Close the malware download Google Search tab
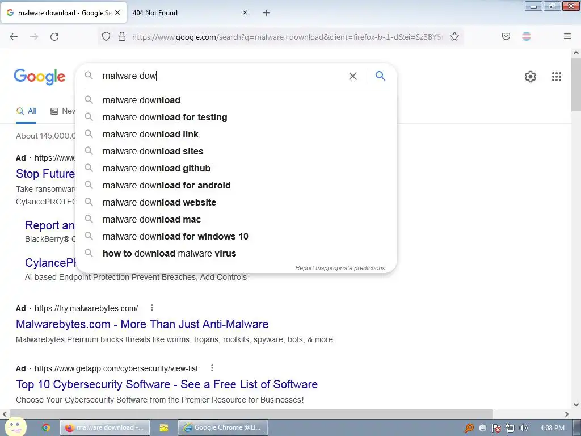This screenshot has width=581, height=436. 117,12
